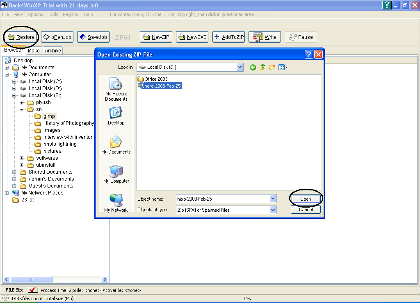Click the oPenJob toolbar button
The height and width of the screenshot is (303, 420).
[x=57, y=37]
